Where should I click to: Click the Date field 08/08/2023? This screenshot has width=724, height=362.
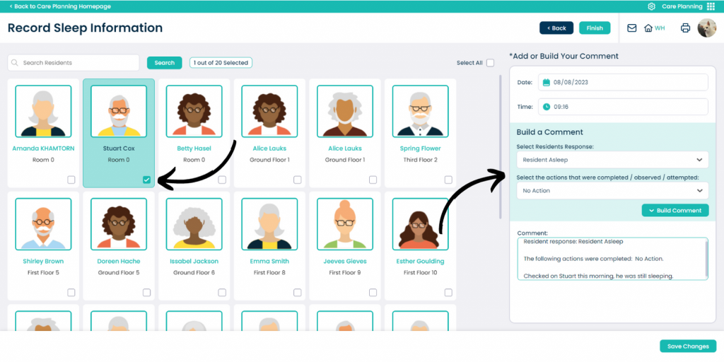623,82
